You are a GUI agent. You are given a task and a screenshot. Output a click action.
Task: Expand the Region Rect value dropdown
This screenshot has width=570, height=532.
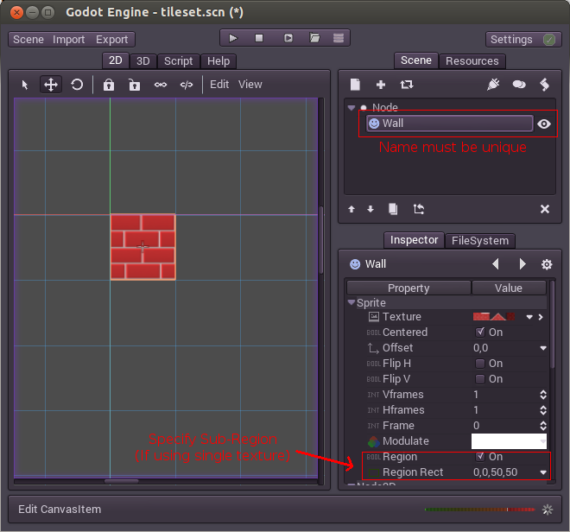[x=543, y=472]
